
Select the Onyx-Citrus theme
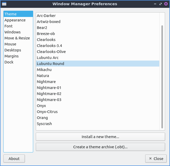click(47, 112)
